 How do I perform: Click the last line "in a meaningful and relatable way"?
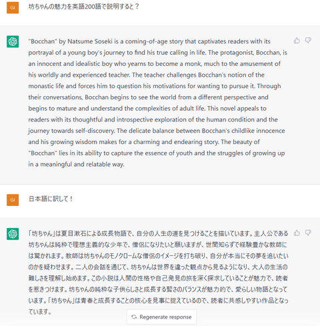click(76, 164)
